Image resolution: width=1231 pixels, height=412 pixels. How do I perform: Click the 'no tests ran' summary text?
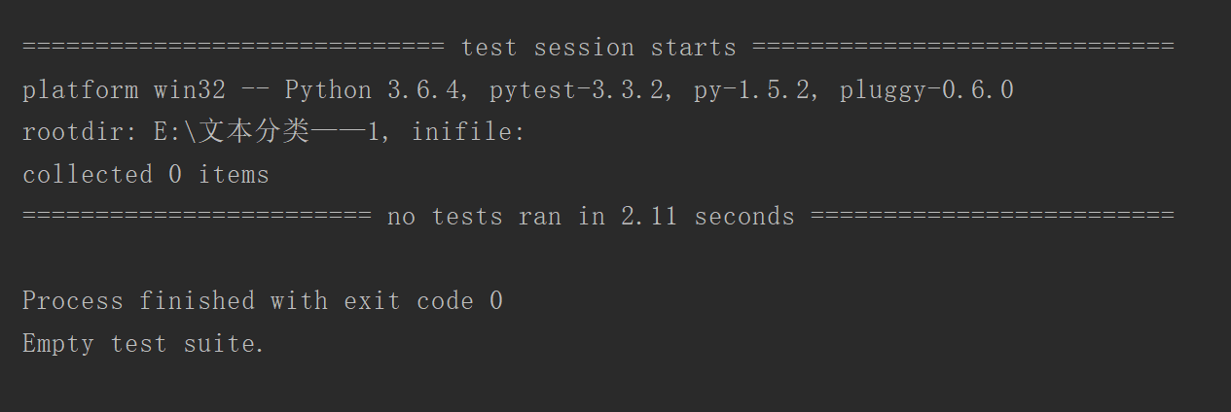[x=474, y=217]
